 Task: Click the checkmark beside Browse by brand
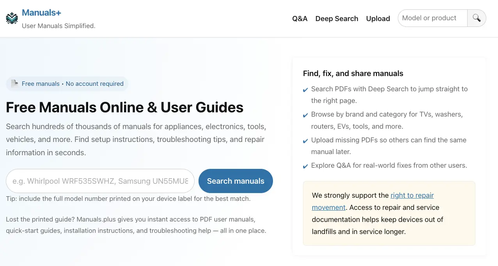[306, 115]
